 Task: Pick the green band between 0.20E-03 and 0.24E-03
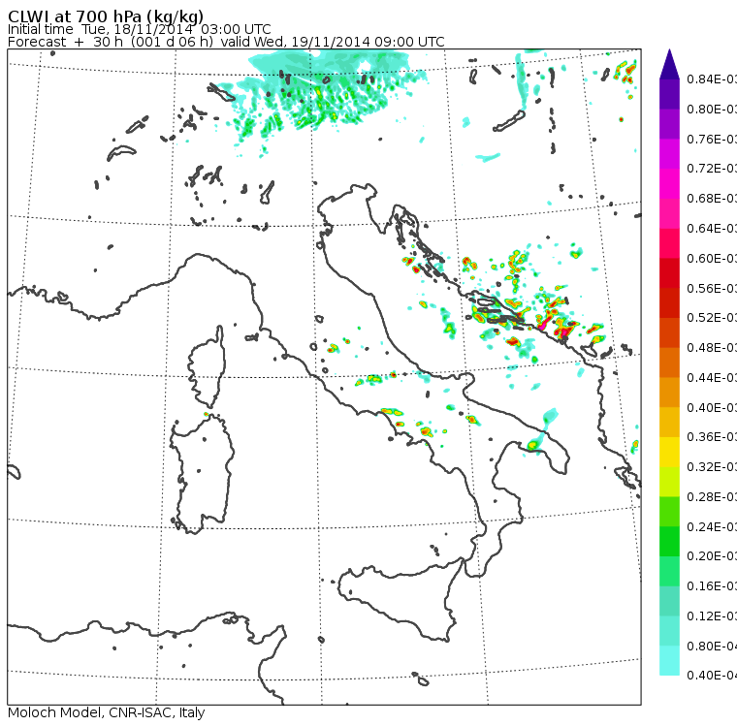[669, 542]
